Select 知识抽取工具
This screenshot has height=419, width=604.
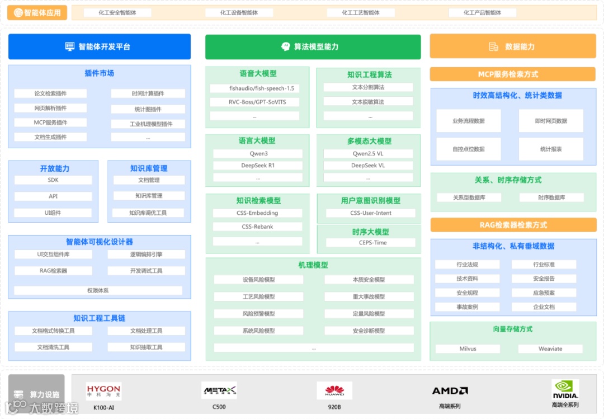(147, 347)
